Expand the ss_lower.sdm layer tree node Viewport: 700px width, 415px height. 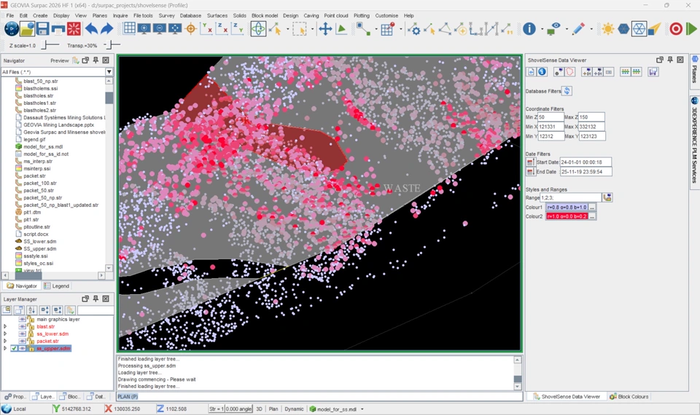pyautogui.click(x=5, y=333)
